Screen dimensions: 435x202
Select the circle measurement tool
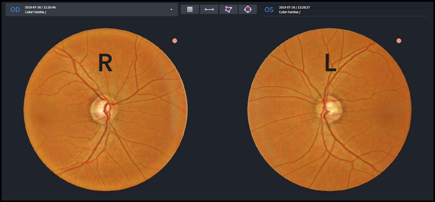[x=248, y=9]
